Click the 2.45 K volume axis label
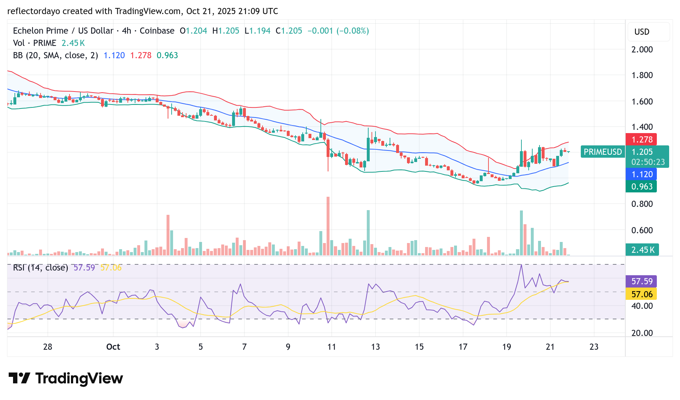 point(642,250)
